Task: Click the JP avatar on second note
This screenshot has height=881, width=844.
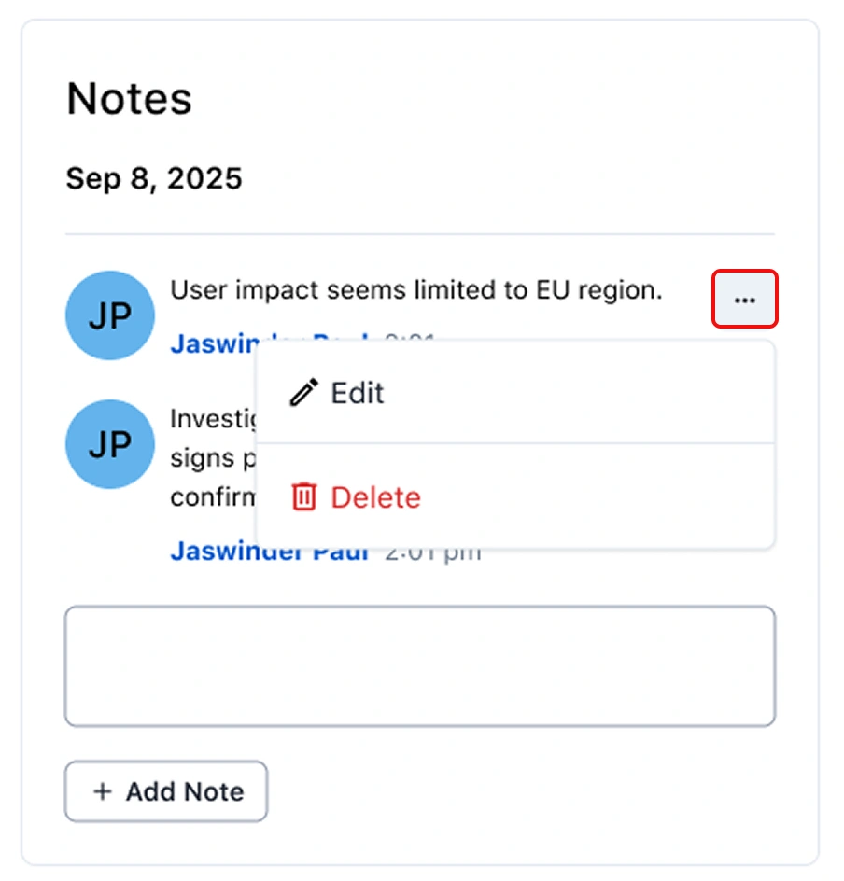Action: tap(109, 444)
